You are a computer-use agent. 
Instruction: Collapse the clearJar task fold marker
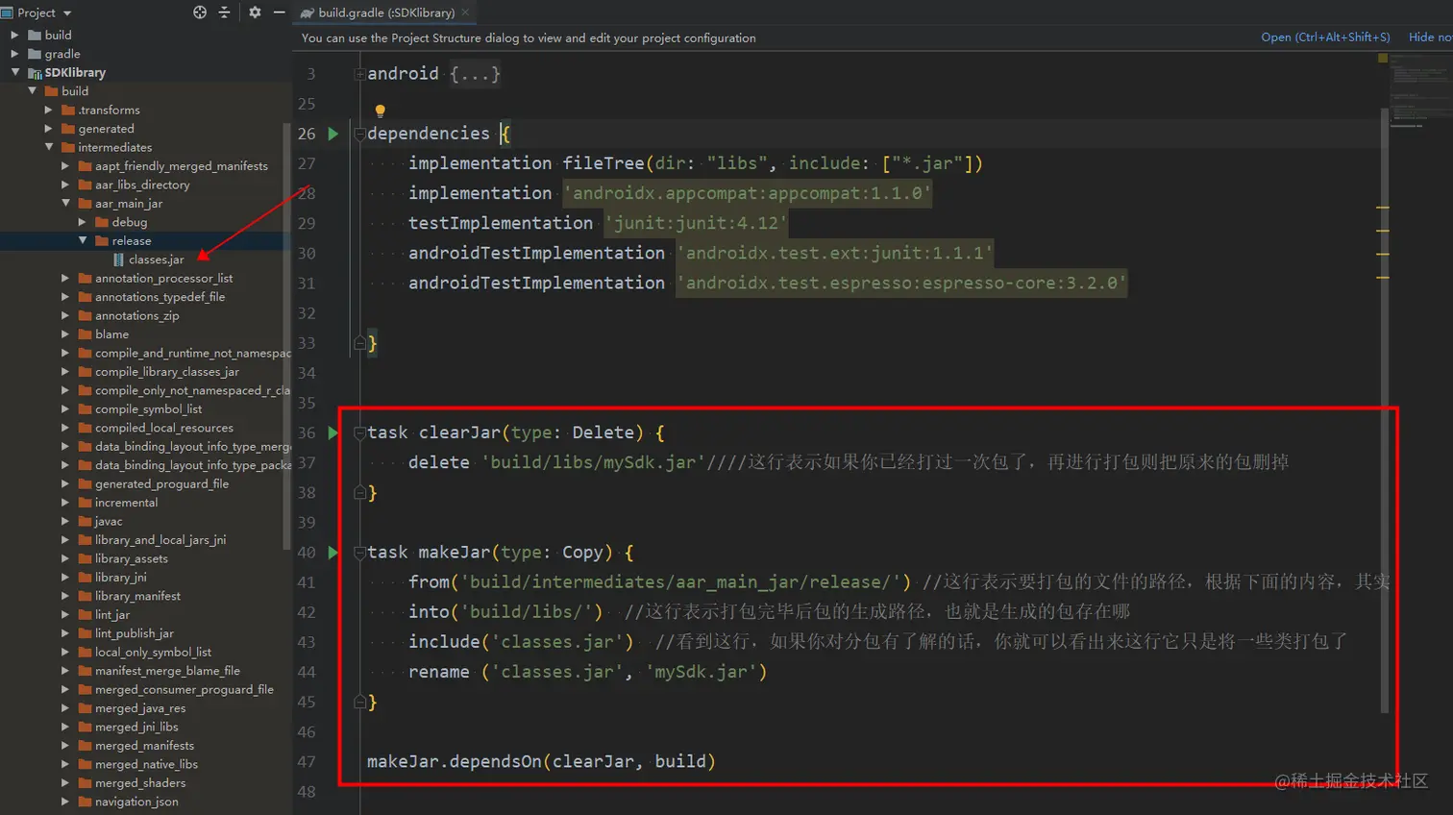359,432
